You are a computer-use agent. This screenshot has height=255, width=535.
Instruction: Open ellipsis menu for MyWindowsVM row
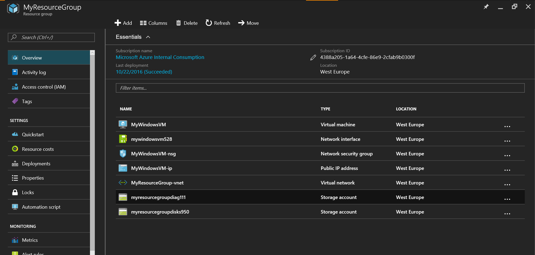(507, 126)
